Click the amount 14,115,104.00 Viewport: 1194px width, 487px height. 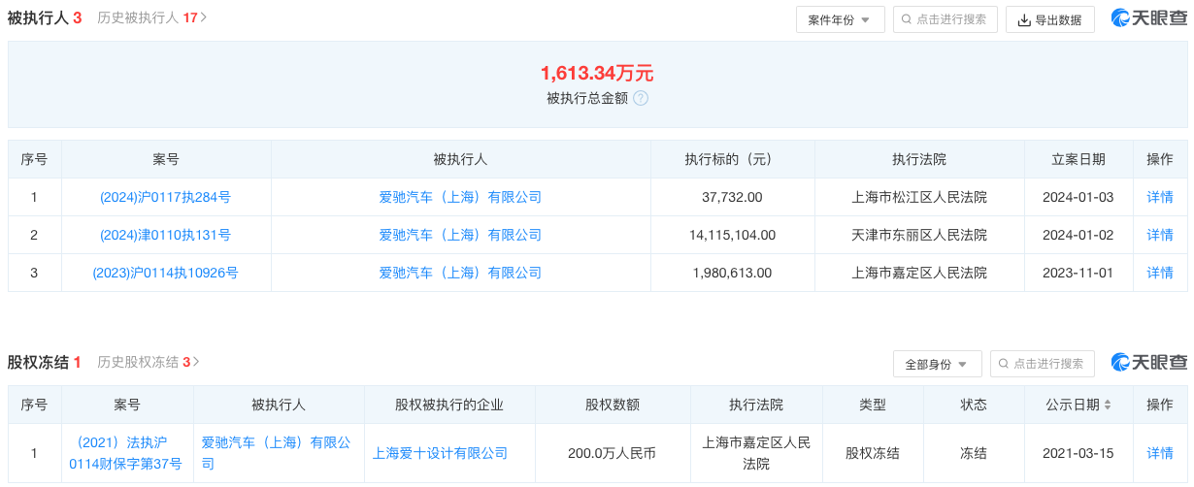(x=732, y=235)
